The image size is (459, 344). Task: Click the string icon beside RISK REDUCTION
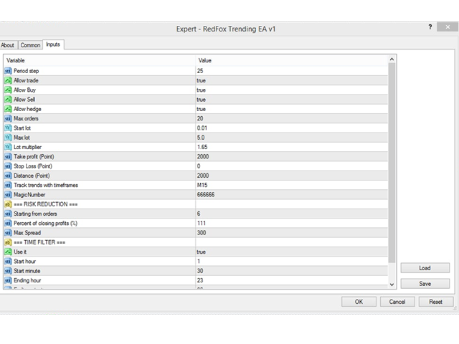point(8,204)
